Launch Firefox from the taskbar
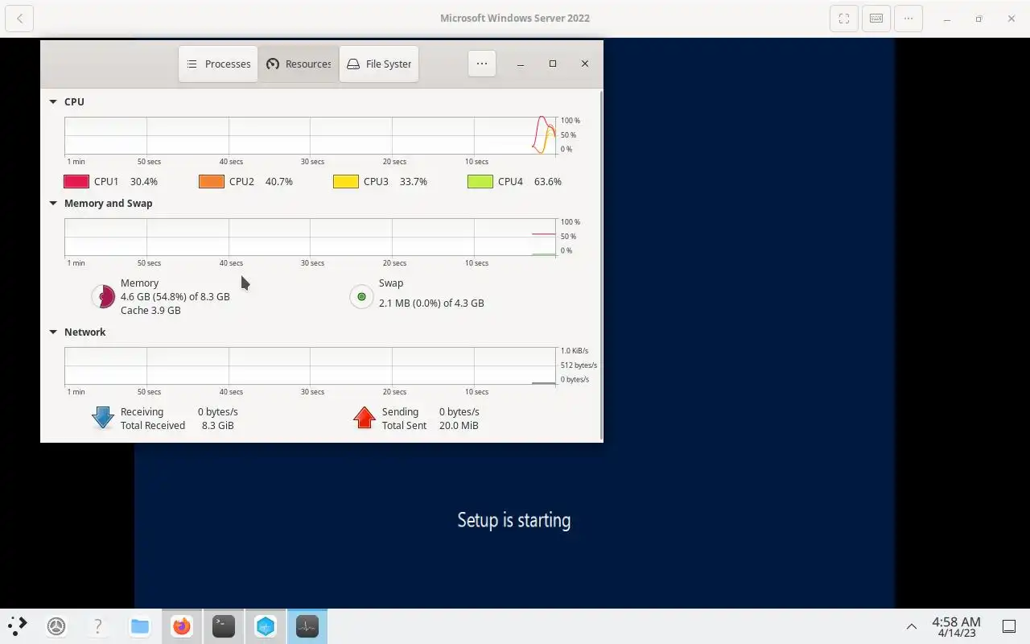Screen dimensions: 1030x644 coord(182,625)
